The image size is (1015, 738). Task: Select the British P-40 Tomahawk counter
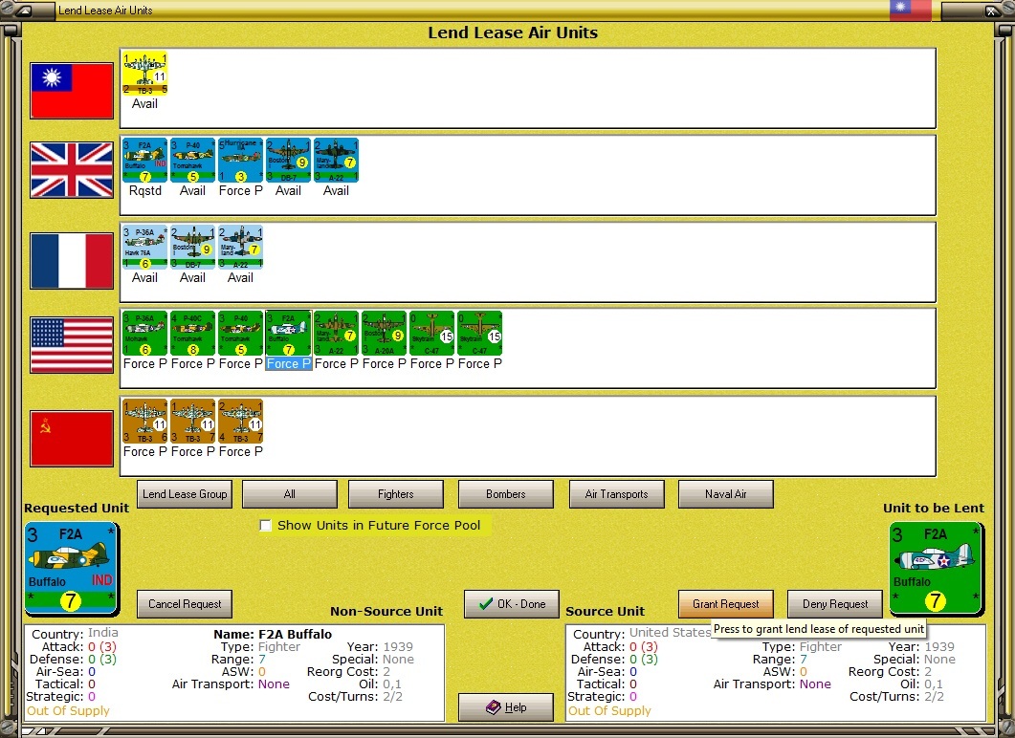coord(193,161)
